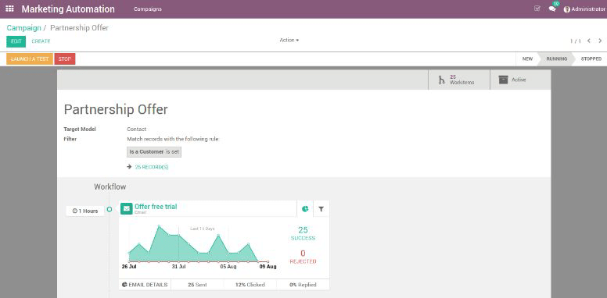Click the Workitems branch icon
Image resolution: width=607 pixels, height=298 pixels.
[x=441, y=80]
